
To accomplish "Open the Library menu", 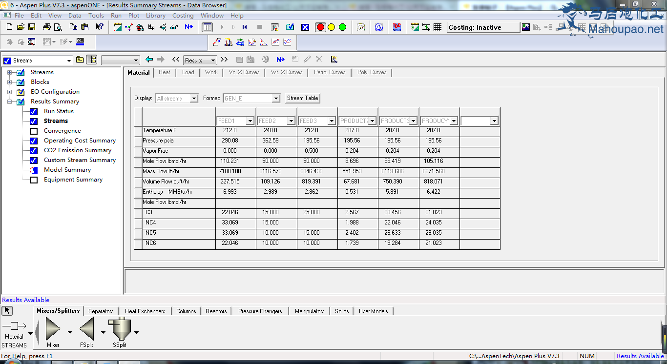I will pyautogui.click(x=155, y=15).
